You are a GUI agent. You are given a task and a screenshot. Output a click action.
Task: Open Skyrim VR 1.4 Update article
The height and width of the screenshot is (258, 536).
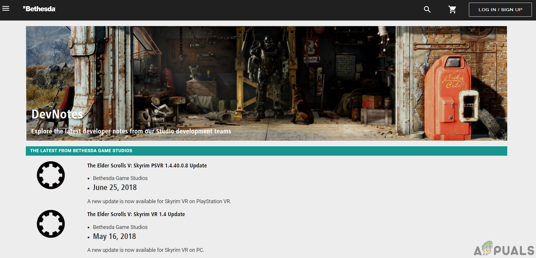pyautogui.click(x=136, y=214)
